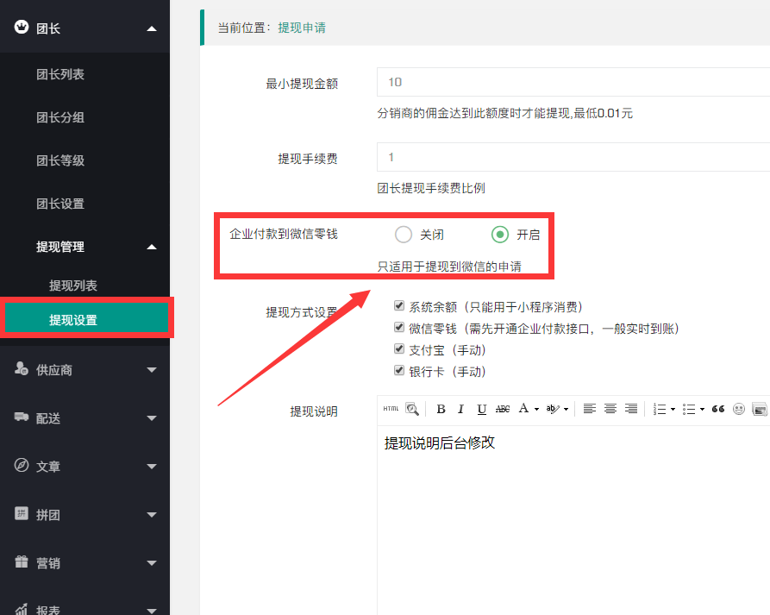Toggle italic formatting in editor
The image size is (770, 615).
[x=460, y=409]
